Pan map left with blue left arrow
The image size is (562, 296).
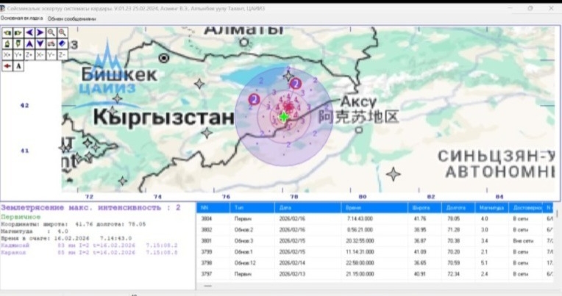tap(29, 32)
